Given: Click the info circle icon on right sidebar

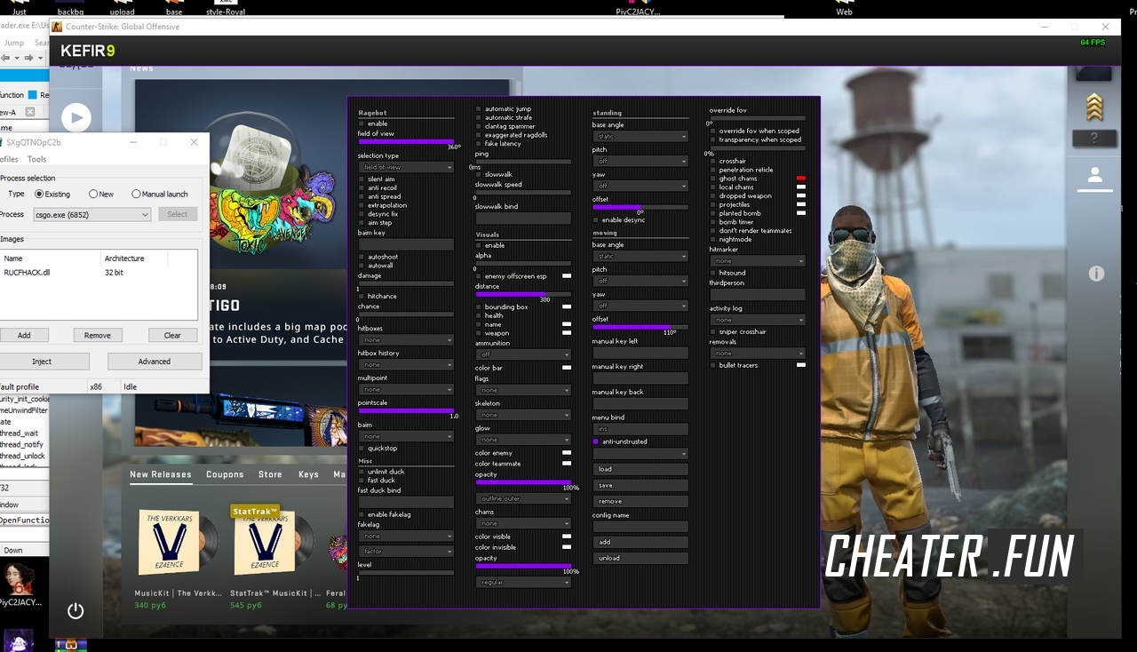Looking at the screenshot, I should (x=1096, y=274).
